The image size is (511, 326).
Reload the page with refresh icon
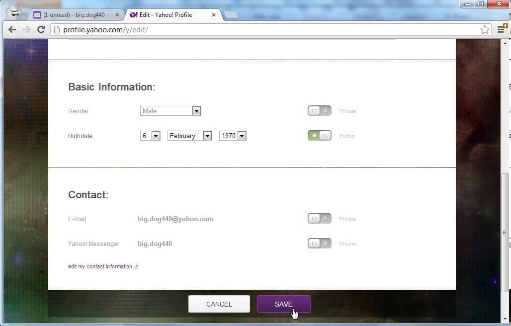pos(41,30)
